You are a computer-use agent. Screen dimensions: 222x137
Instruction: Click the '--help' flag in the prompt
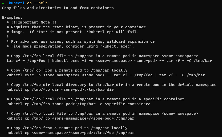41,3
